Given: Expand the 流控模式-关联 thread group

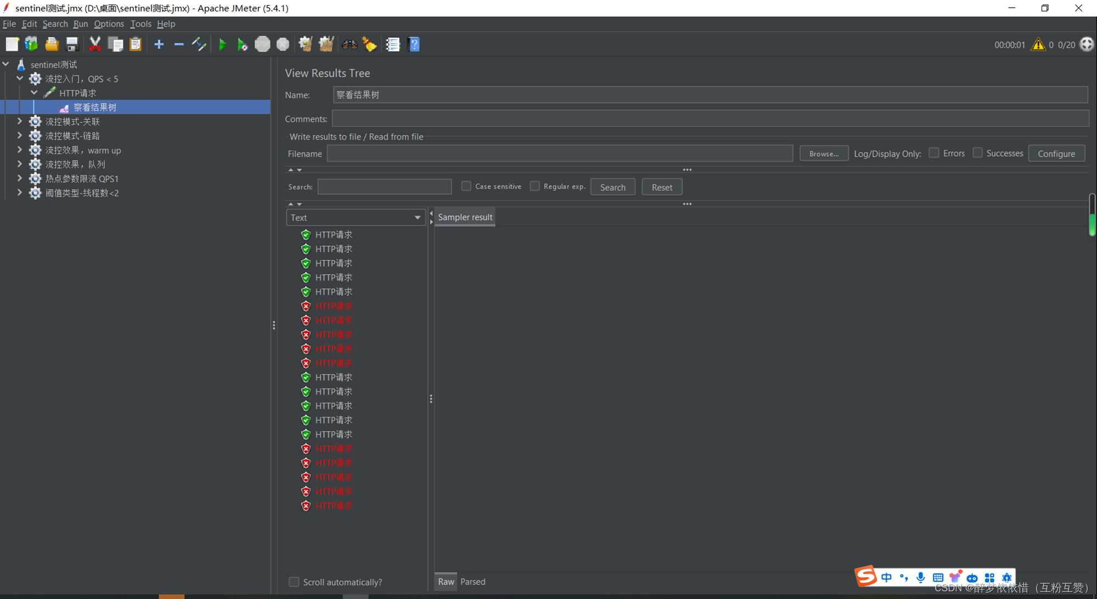Looking at the screenshot, I should [20, 121].
